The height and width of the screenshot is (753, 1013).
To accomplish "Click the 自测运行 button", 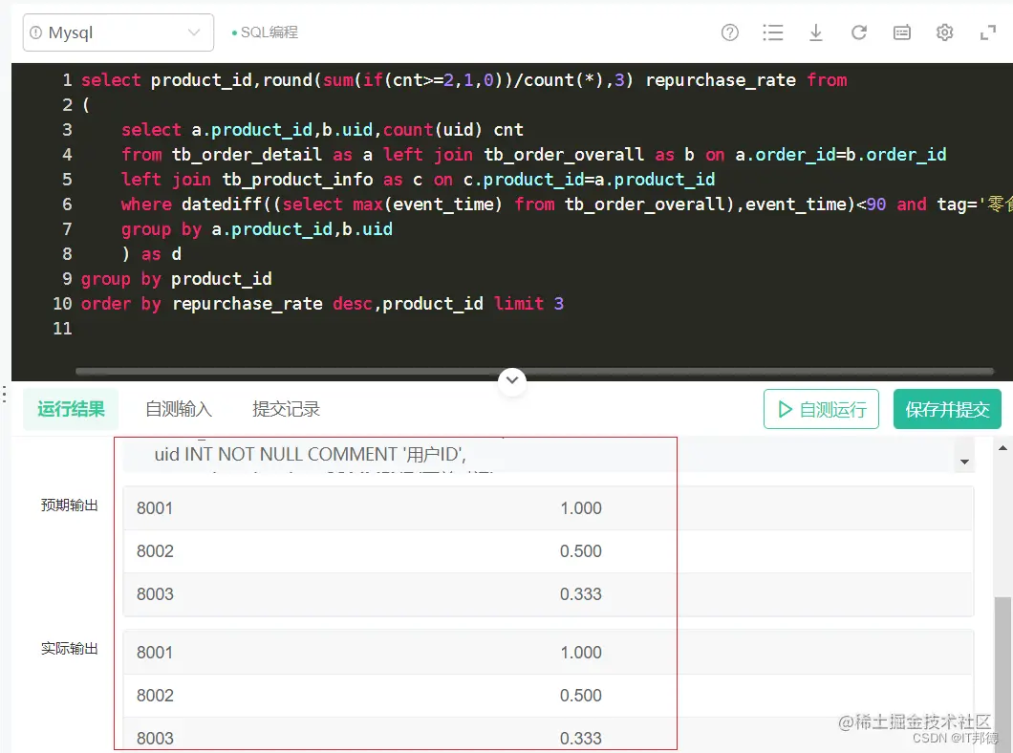I will [x=821, y=409].
